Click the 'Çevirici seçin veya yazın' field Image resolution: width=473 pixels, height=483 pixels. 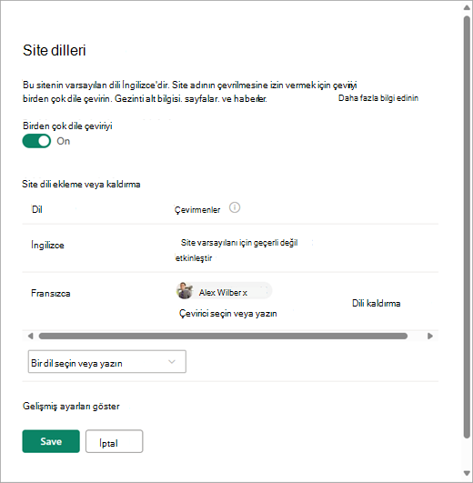pos(228,314)
